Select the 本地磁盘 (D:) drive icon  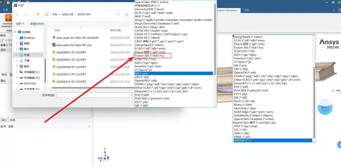[22, 78]
